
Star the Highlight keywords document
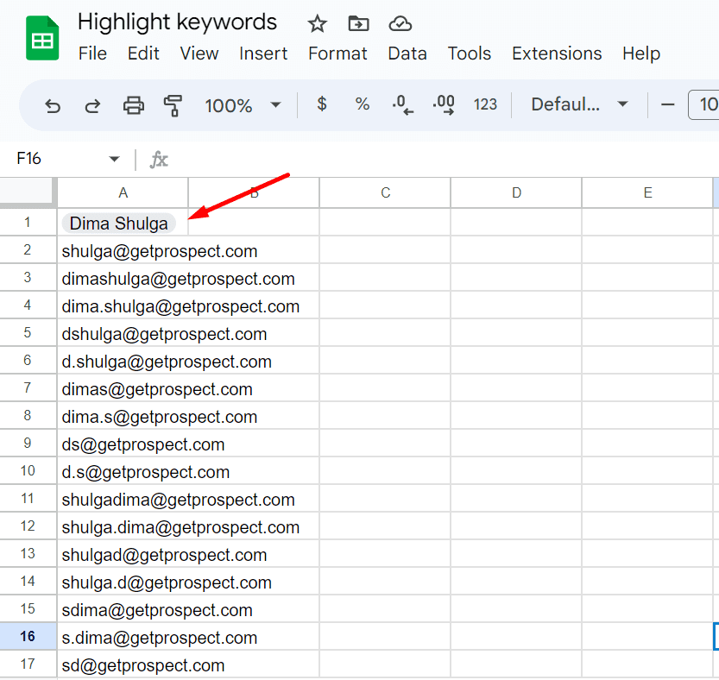point(317,23)
